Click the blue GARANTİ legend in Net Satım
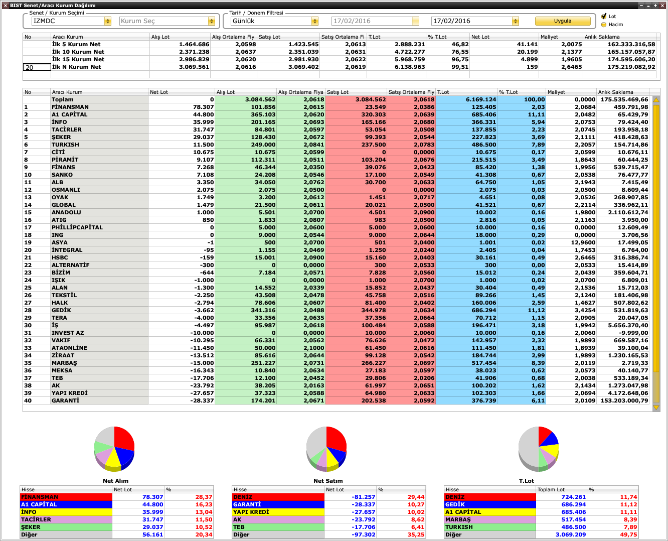Screen dimensions: 668x541 point(278,504)
